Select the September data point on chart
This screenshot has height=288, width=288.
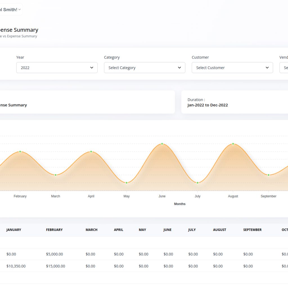coord(269,175)
